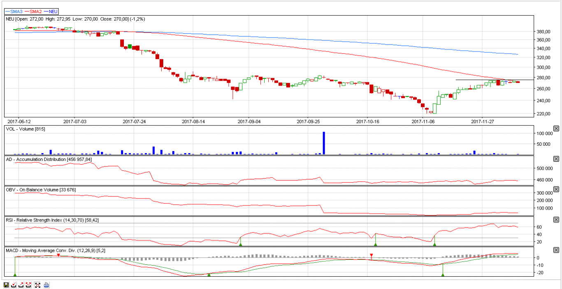Click the middle green RSI buy marker
Image resolution: width=562 pixels, height=289 pixels.
(x=375, y=244)
